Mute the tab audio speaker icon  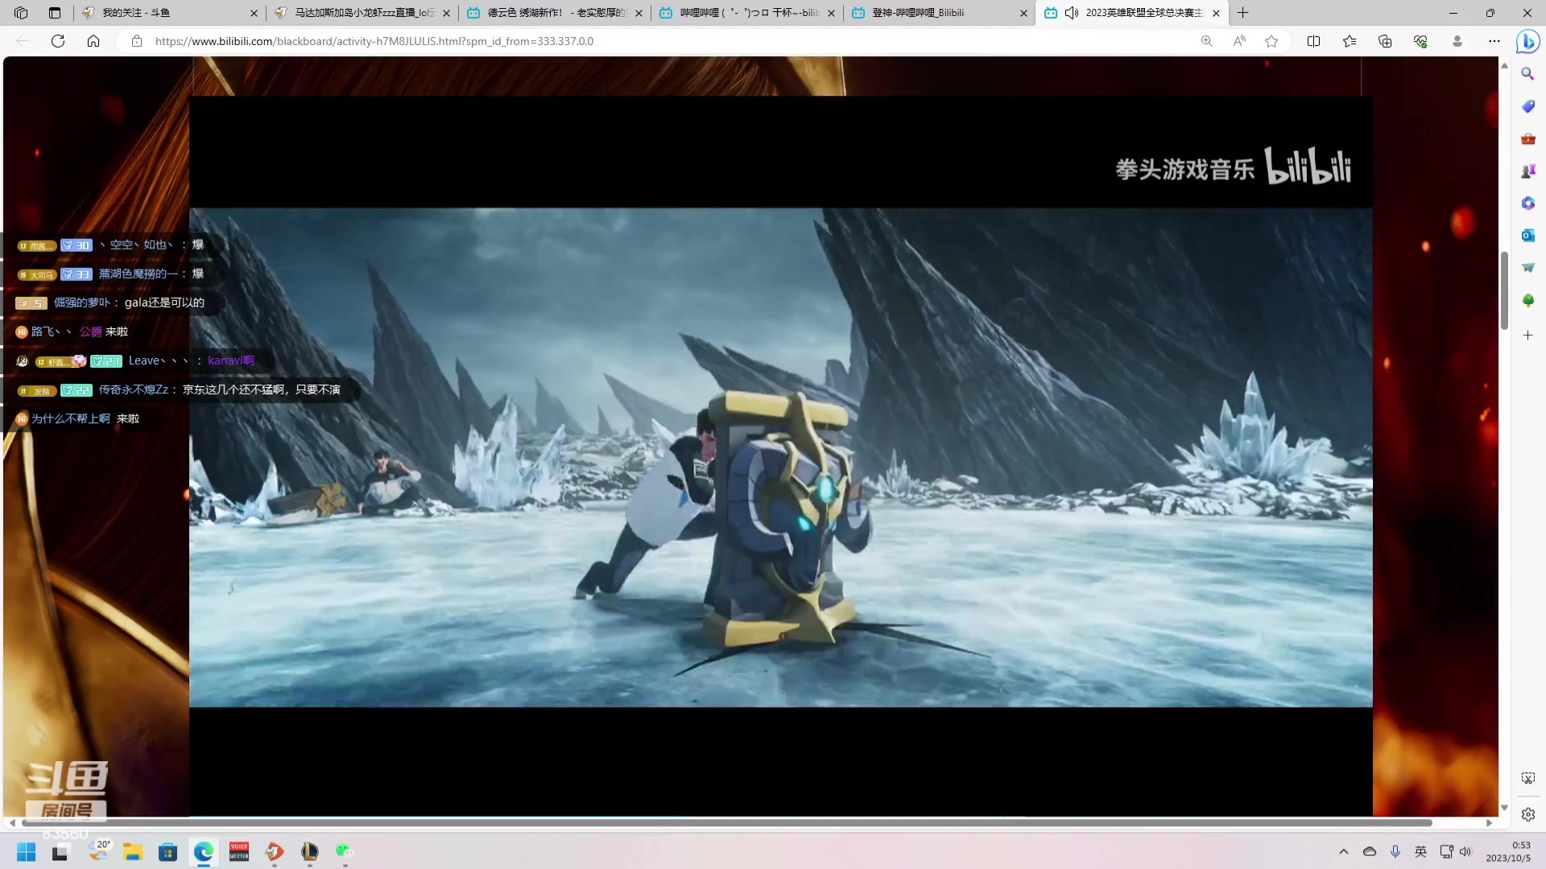pyautogui.click(x=1072, y=13)
